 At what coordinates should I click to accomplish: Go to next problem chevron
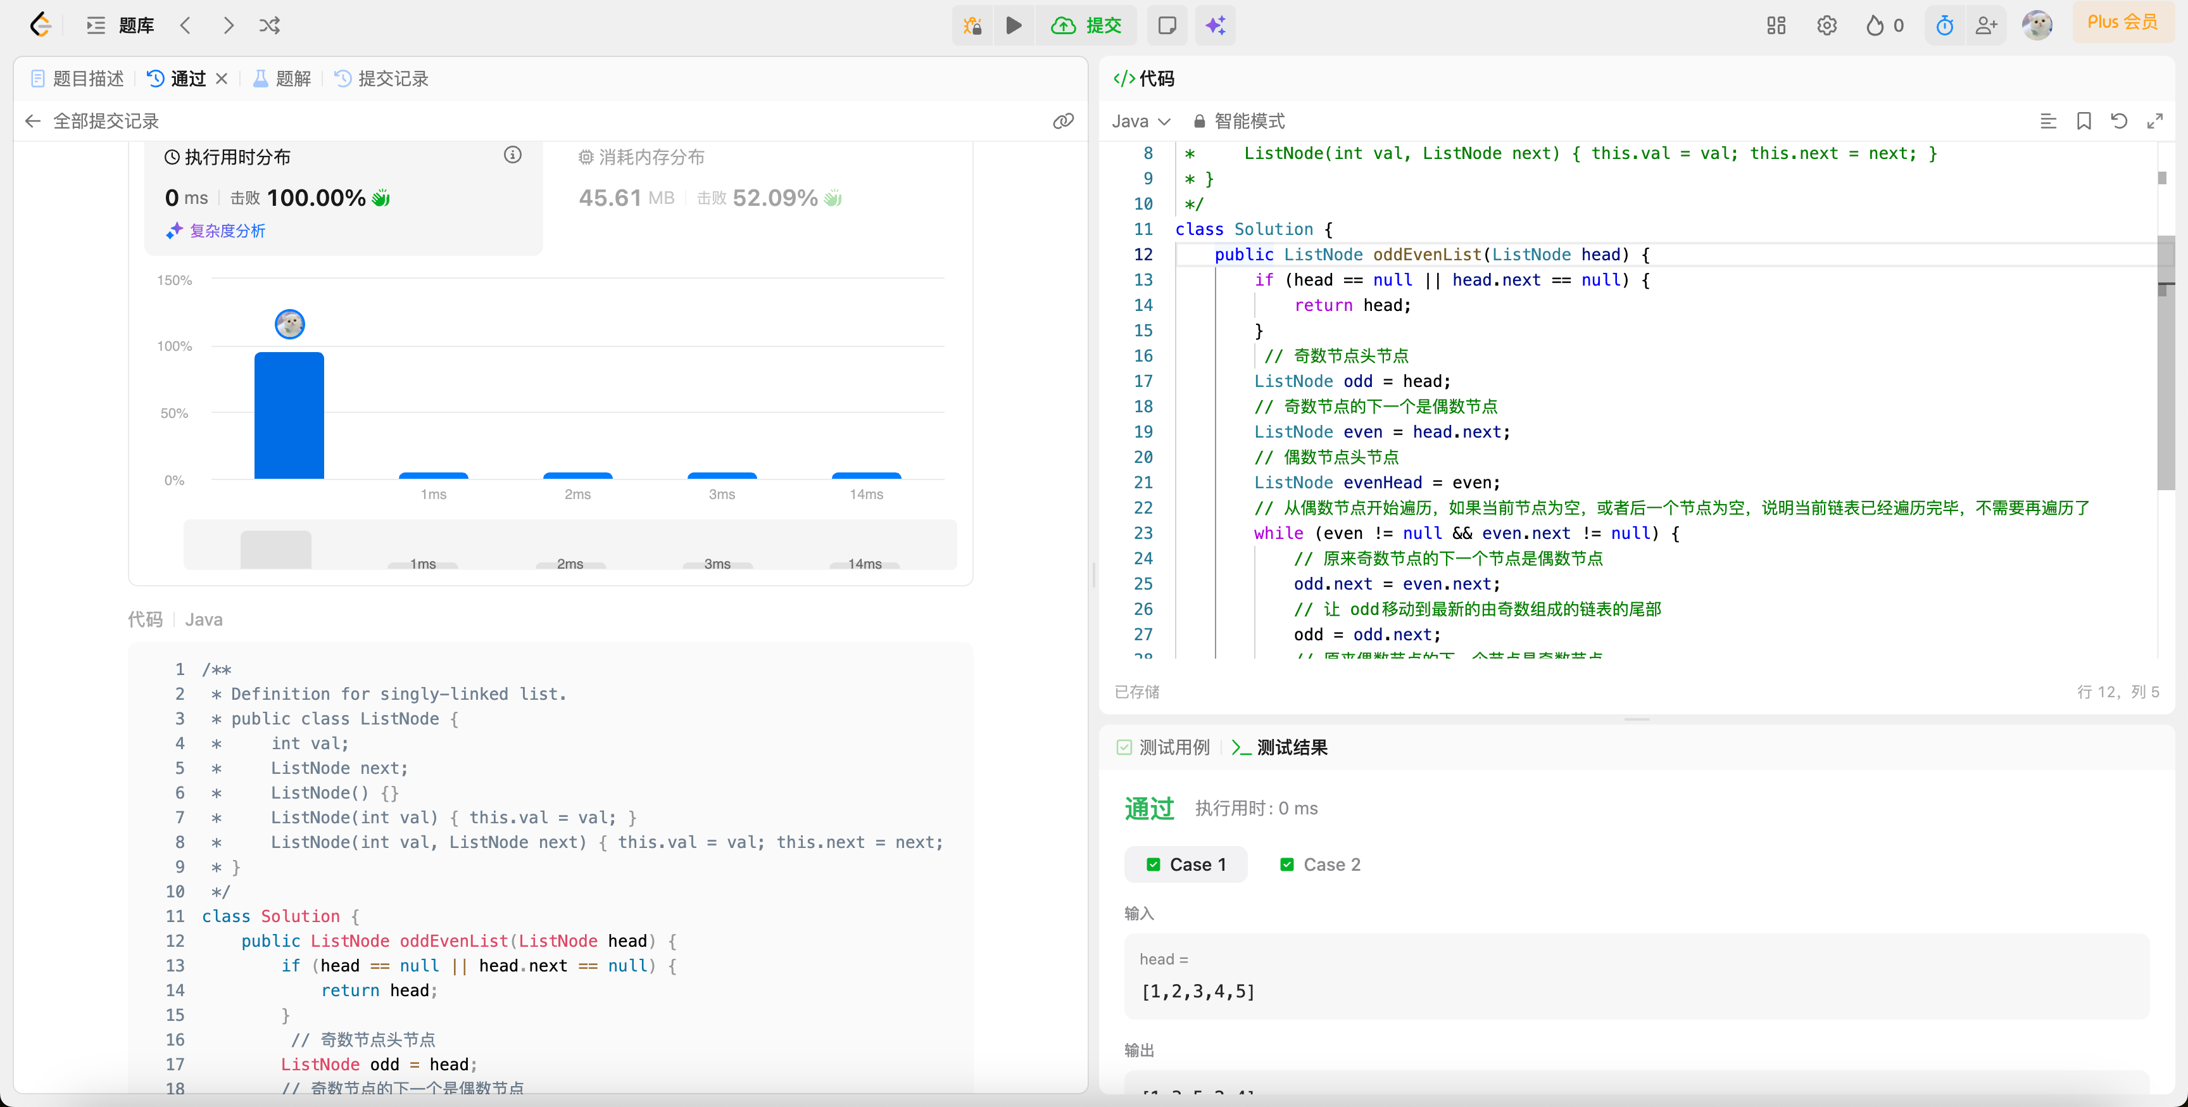coord(228,25)
